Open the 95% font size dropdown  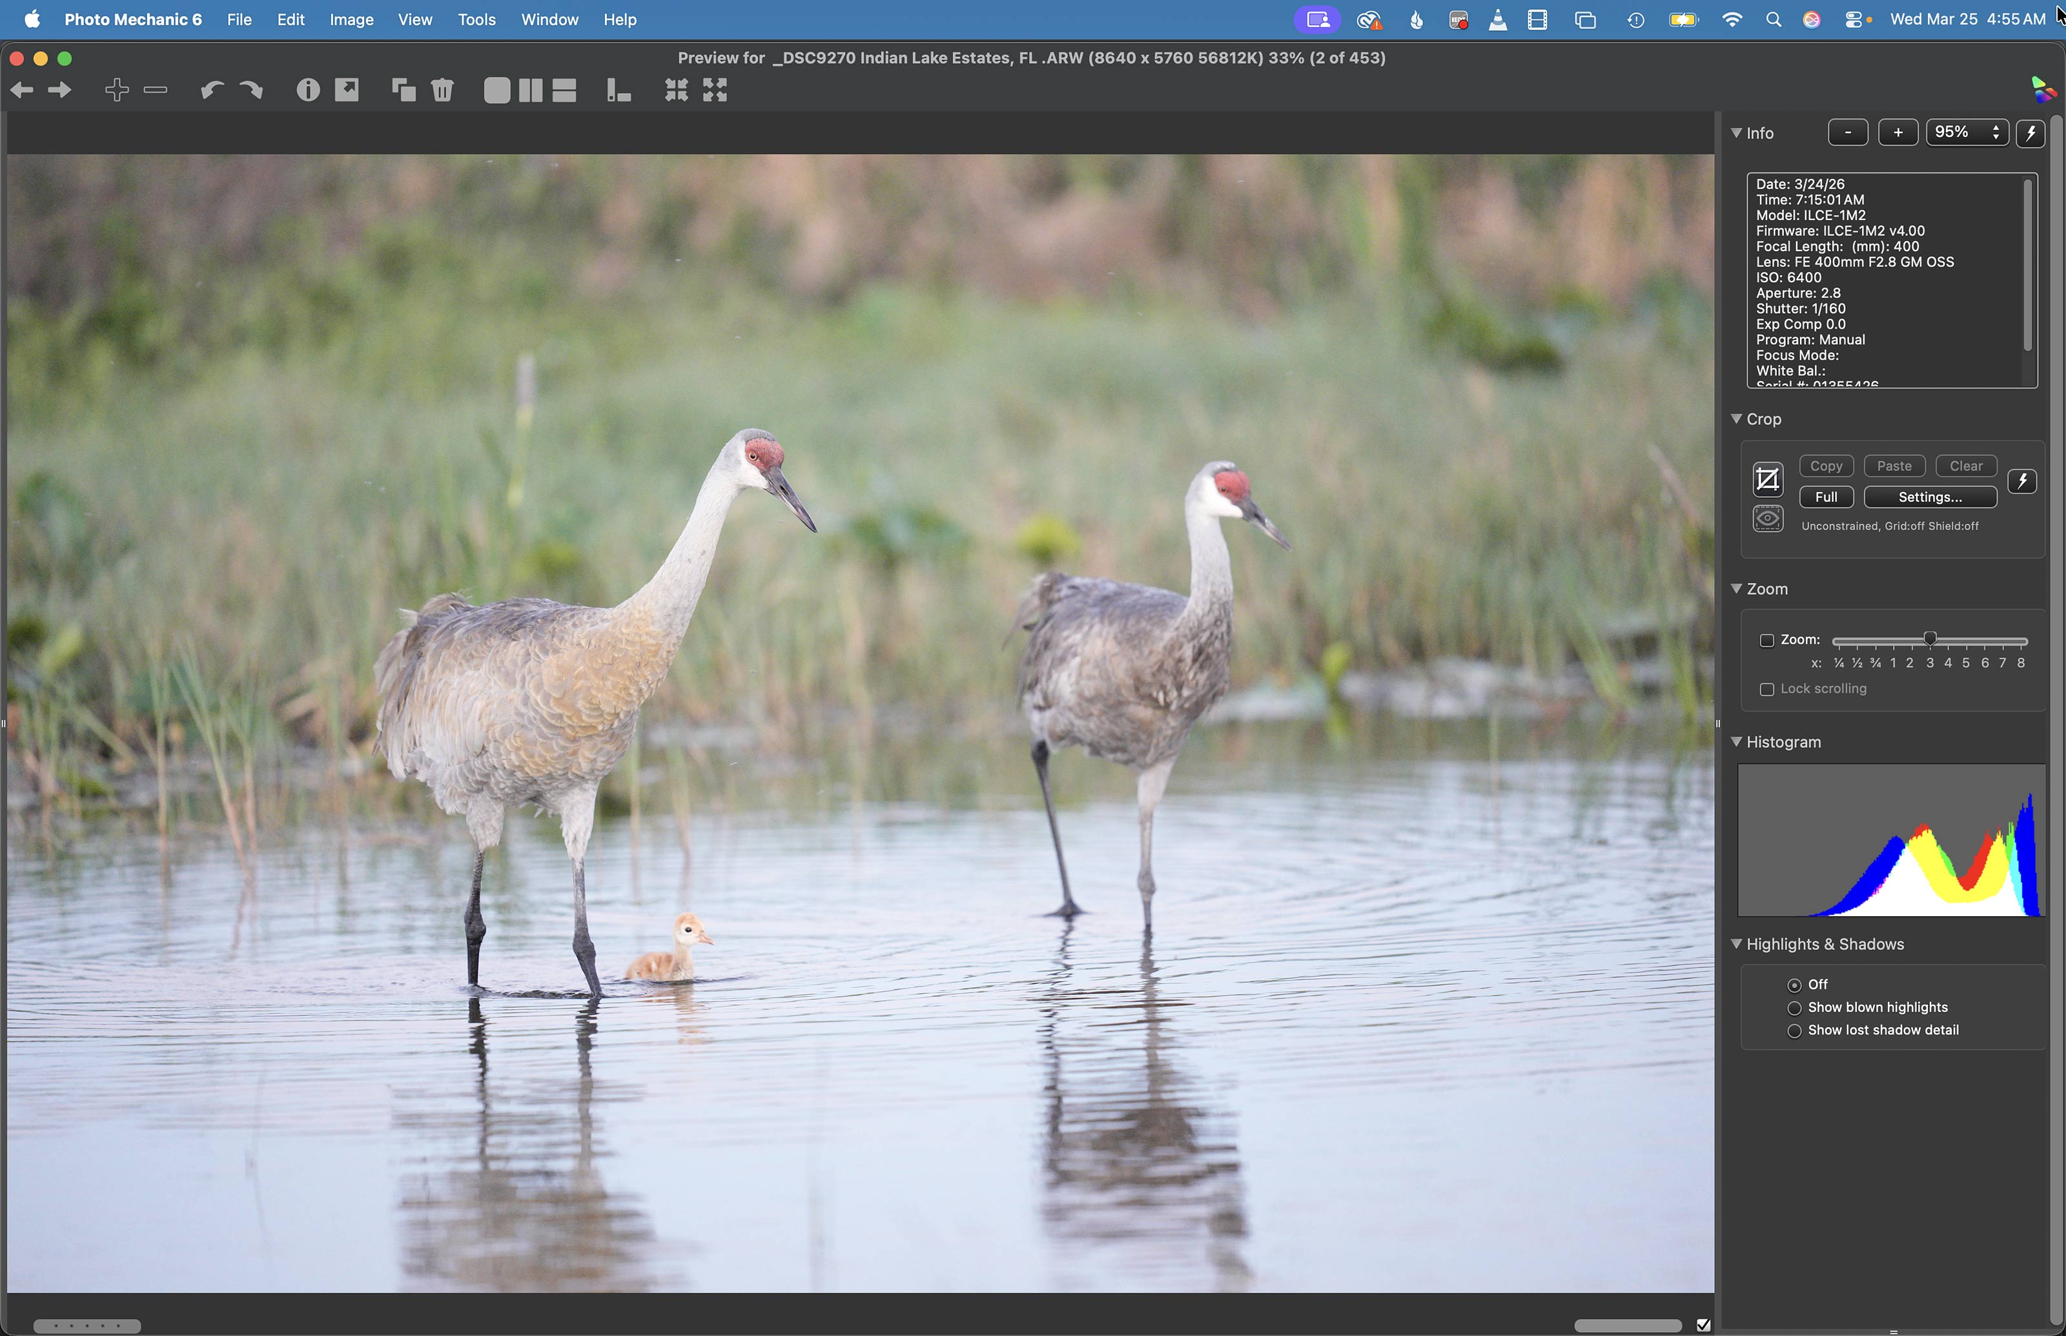click(x=1967, y=133)
